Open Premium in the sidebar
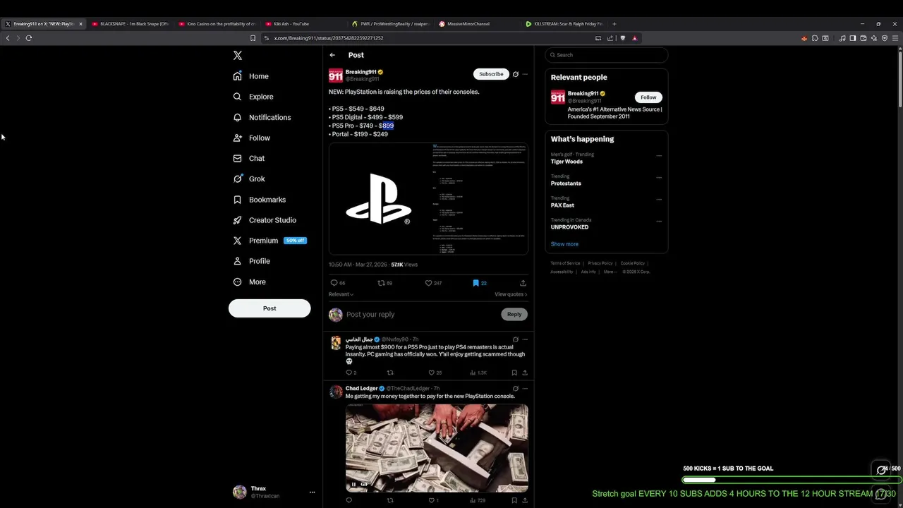Viewport: 903px width, 508px height. (269, 241)
